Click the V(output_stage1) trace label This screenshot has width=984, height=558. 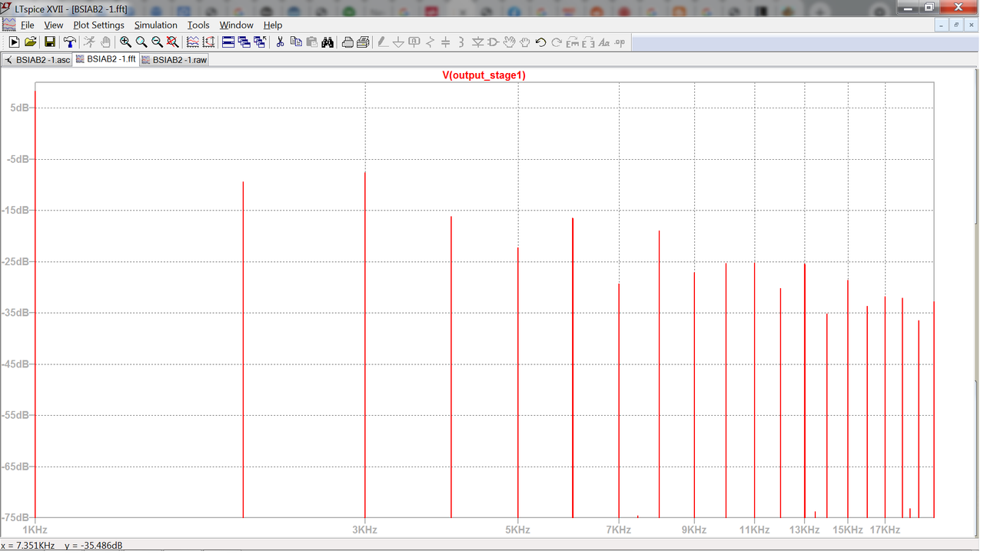click(484, 75)
